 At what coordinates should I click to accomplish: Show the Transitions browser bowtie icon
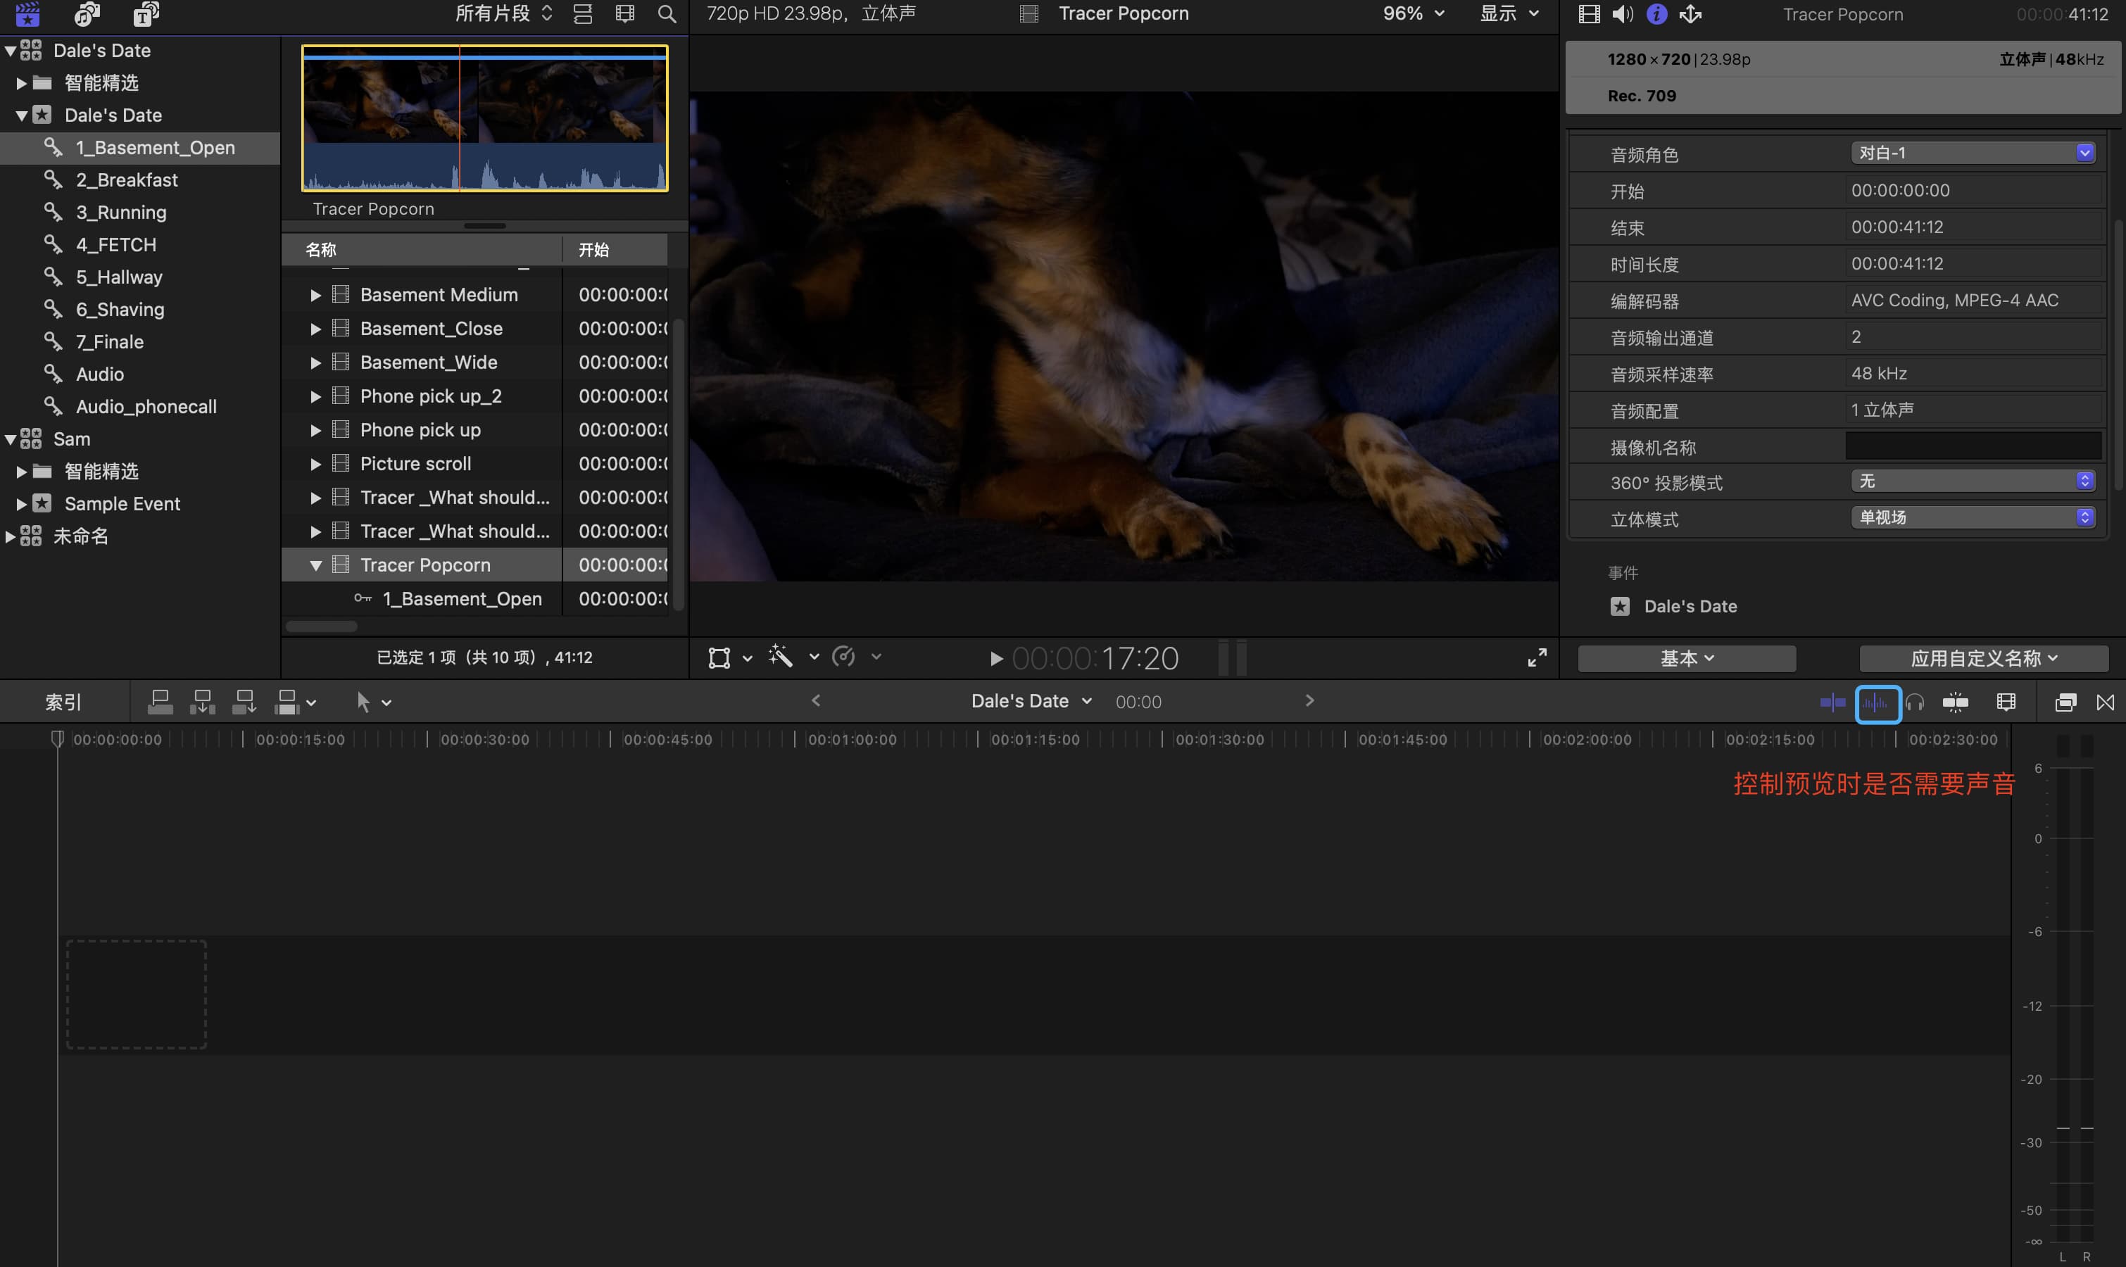[x=2106, y=702]
